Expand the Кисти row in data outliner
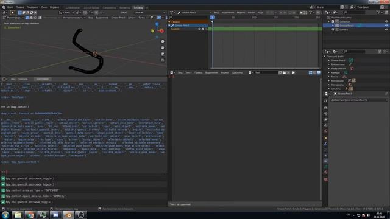 pos(329,77)
